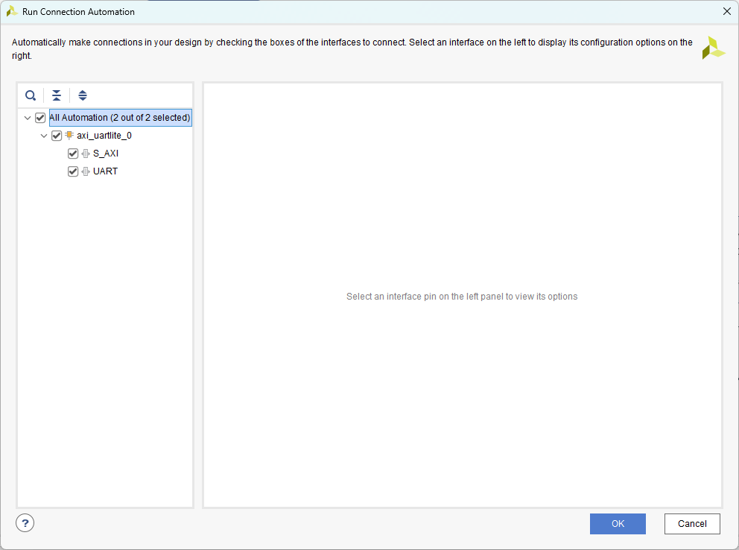Click the Vivado icon in the title bar
Screen dimensions: 739x550
(12, 11)
